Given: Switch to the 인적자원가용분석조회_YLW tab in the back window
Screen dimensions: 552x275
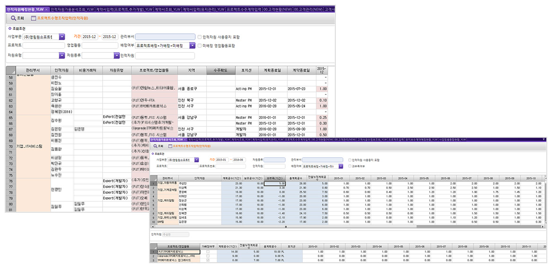Looking at the screenshot, I should tap(72, 9).
